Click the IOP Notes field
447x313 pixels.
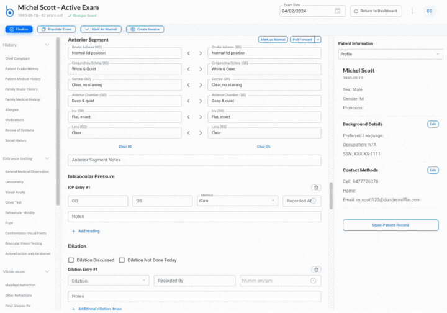(x=194, y=217)
